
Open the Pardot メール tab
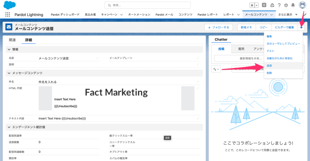tap(164, 15)
